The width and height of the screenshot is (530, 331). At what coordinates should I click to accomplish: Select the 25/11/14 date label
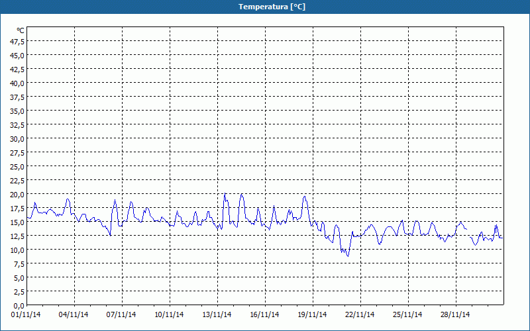pos(407,314)
